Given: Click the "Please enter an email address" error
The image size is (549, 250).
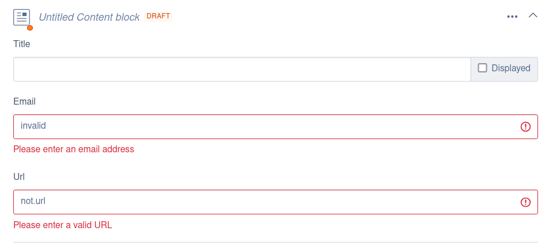Looking at the screenshot, I should tap(74, 149).
